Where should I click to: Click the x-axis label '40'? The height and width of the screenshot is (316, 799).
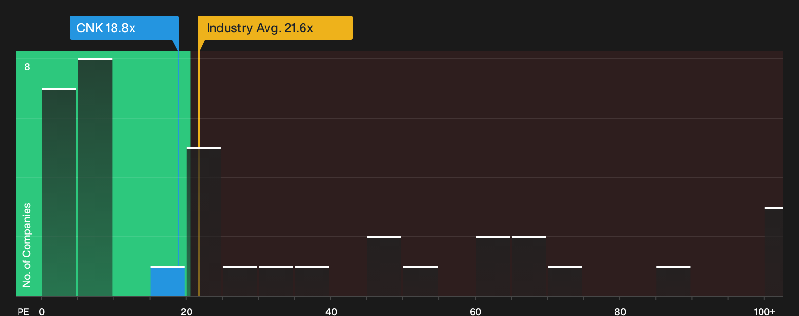click(331, 312)
